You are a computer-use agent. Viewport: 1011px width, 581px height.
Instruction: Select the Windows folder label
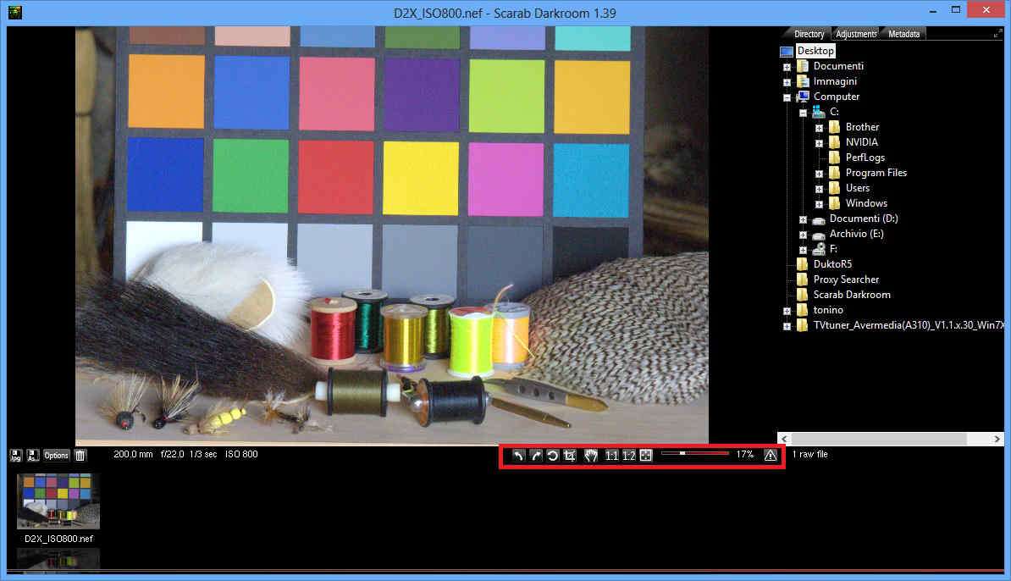coord(866,203)
